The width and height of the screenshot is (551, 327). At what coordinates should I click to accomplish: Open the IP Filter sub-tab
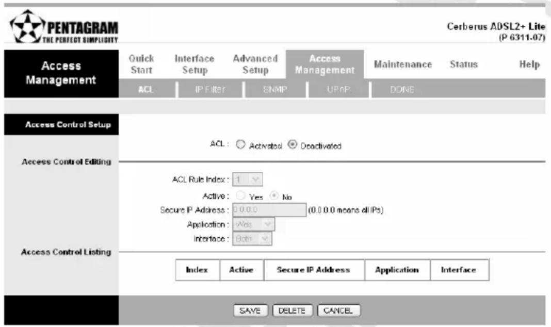(210, 90)
